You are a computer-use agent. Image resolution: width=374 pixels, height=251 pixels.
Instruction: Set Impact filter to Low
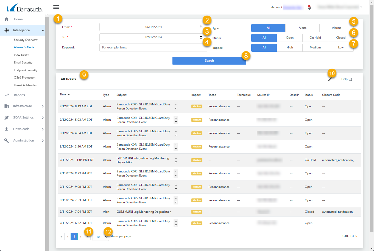pyautogui.click(x=341, y=48)
